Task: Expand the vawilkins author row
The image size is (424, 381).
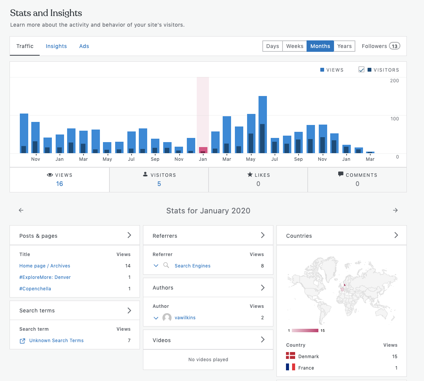Action: pos(156,317)
